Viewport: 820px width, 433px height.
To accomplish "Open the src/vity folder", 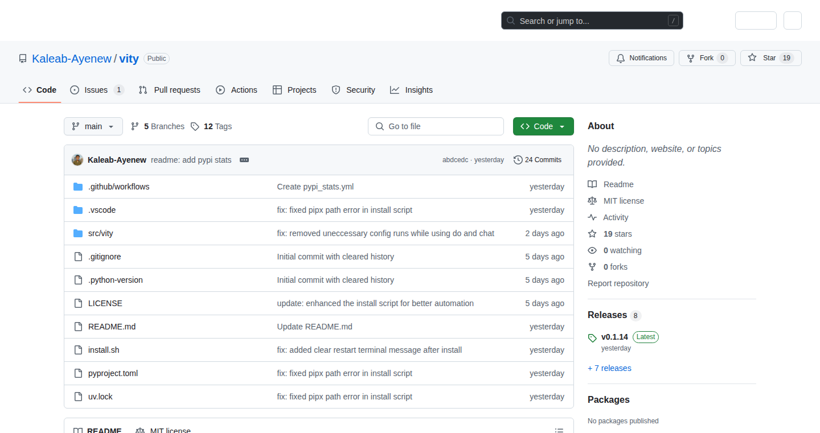I will 101,233.
